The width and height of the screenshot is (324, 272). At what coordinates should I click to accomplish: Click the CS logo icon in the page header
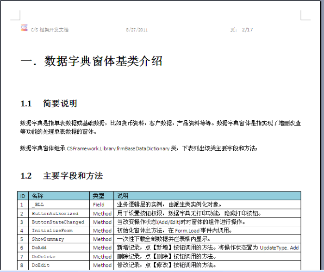[x=24, y=28]
